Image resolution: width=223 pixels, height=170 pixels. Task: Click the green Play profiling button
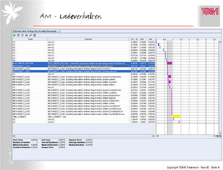pyautogui.click(x=14, y=35)
